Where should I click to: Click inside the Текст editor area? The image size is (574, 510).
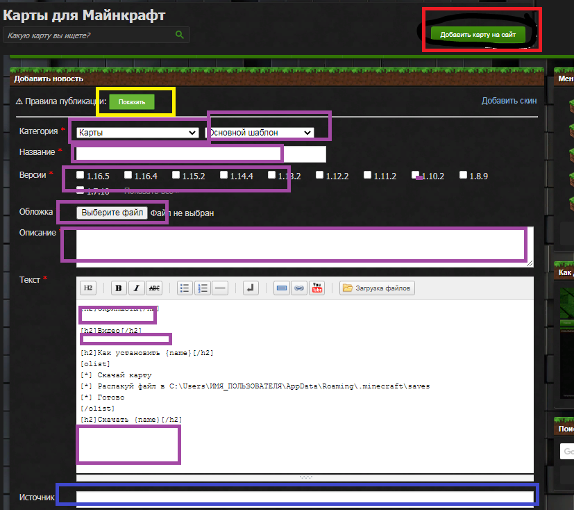click(x=305, y=386)
